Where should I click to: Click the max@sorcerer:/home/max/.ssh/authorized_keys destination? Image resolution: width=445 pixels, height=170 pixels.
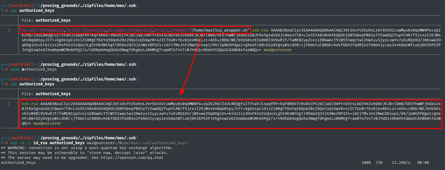coord(137,143)
